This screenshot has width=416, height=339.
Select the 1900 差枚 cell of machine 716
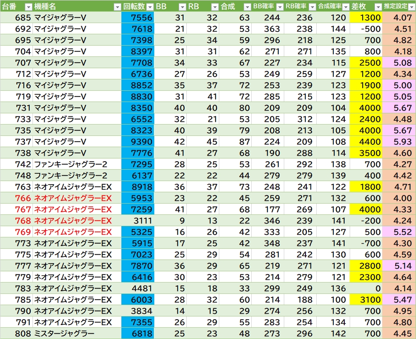[366, 85]
